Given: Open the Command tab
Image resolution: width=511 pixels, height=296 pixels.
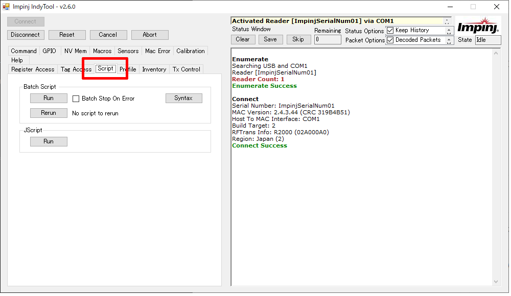Looking at the screenshot, I should pyautogui.click(x=24, y=51).
